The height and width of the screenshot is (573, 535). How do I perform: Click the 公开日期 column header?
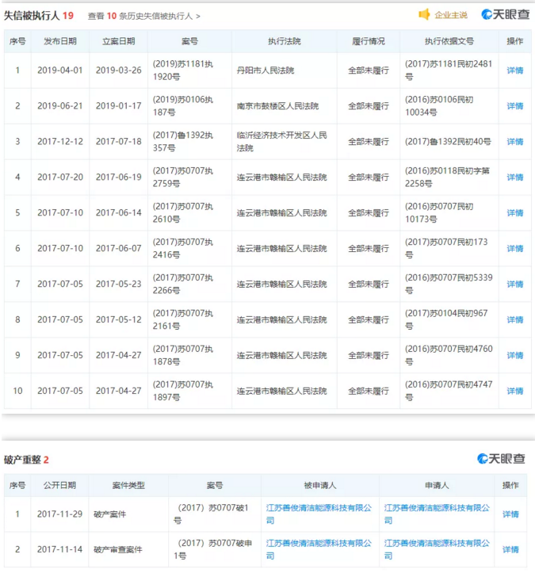point(59,485)
